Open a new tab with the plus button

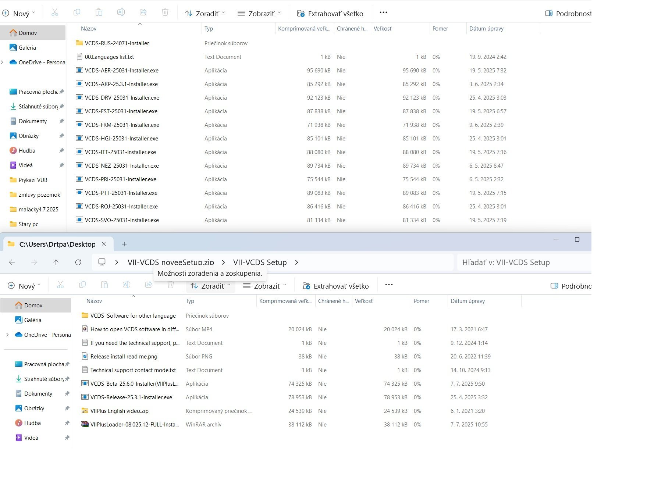coord(124,244)
